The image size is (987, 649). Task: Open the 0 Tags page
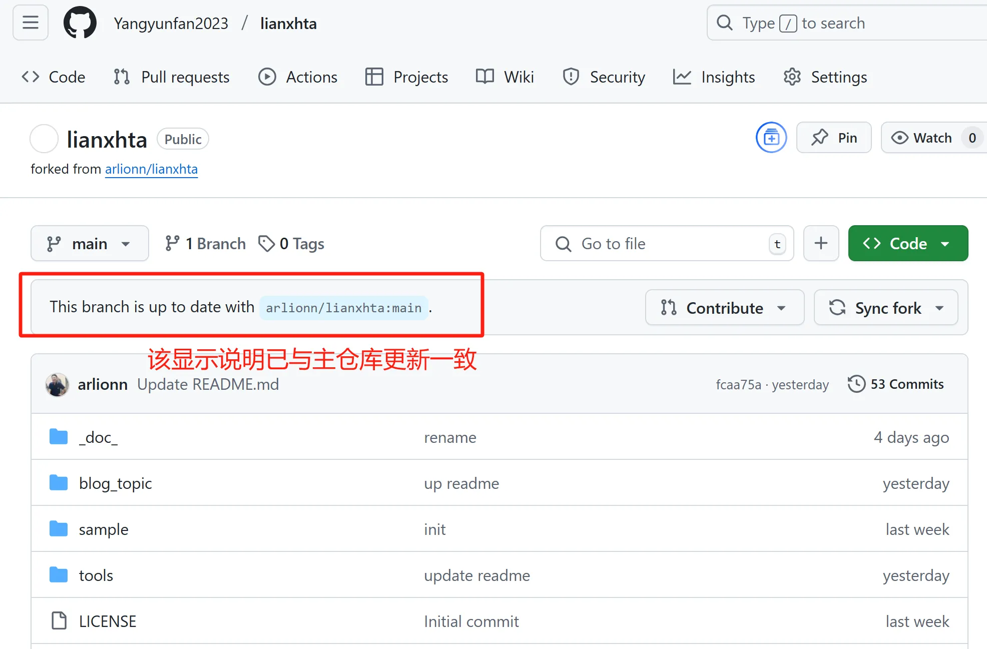[x=291, y=244]
